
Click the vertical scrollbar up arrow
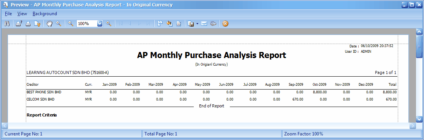tap(419, 31)
